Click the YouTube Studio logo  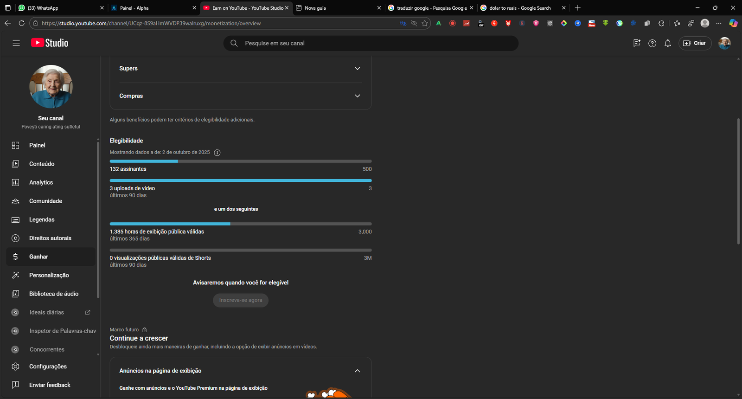50,43
